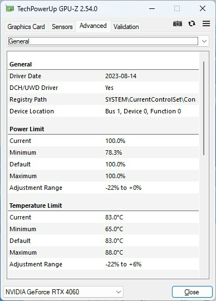Click Power Limit Adjustment Range -22% to +0%
This screenshot has height=301, width=216.
coord(124,188)
